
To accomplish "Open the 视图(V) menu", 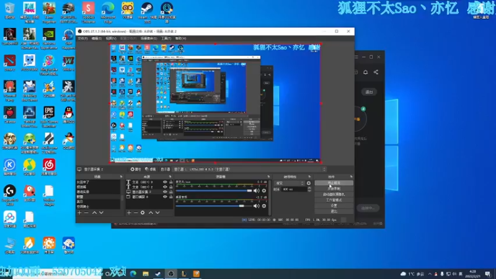I will tap(111, 38).
